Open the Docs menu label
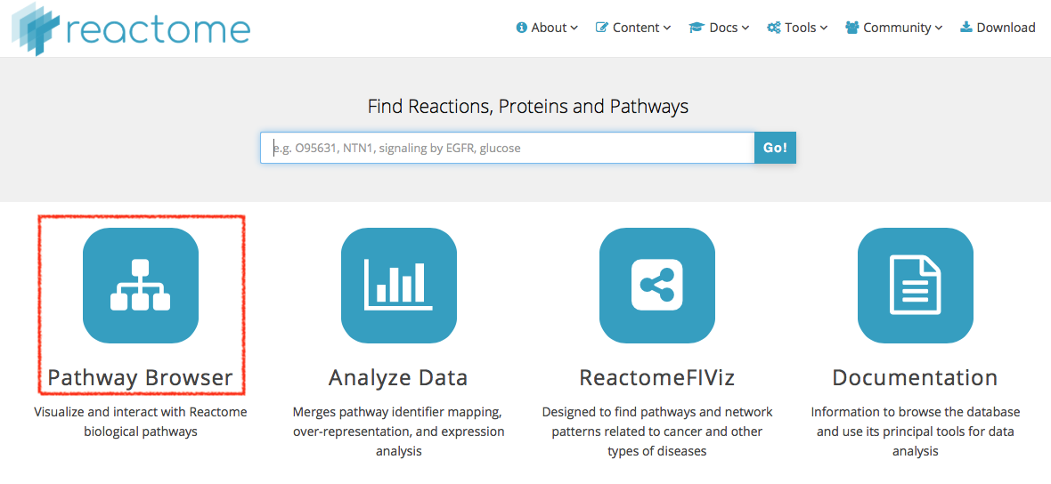This screenshot has height=484, width=1051. 724,28
